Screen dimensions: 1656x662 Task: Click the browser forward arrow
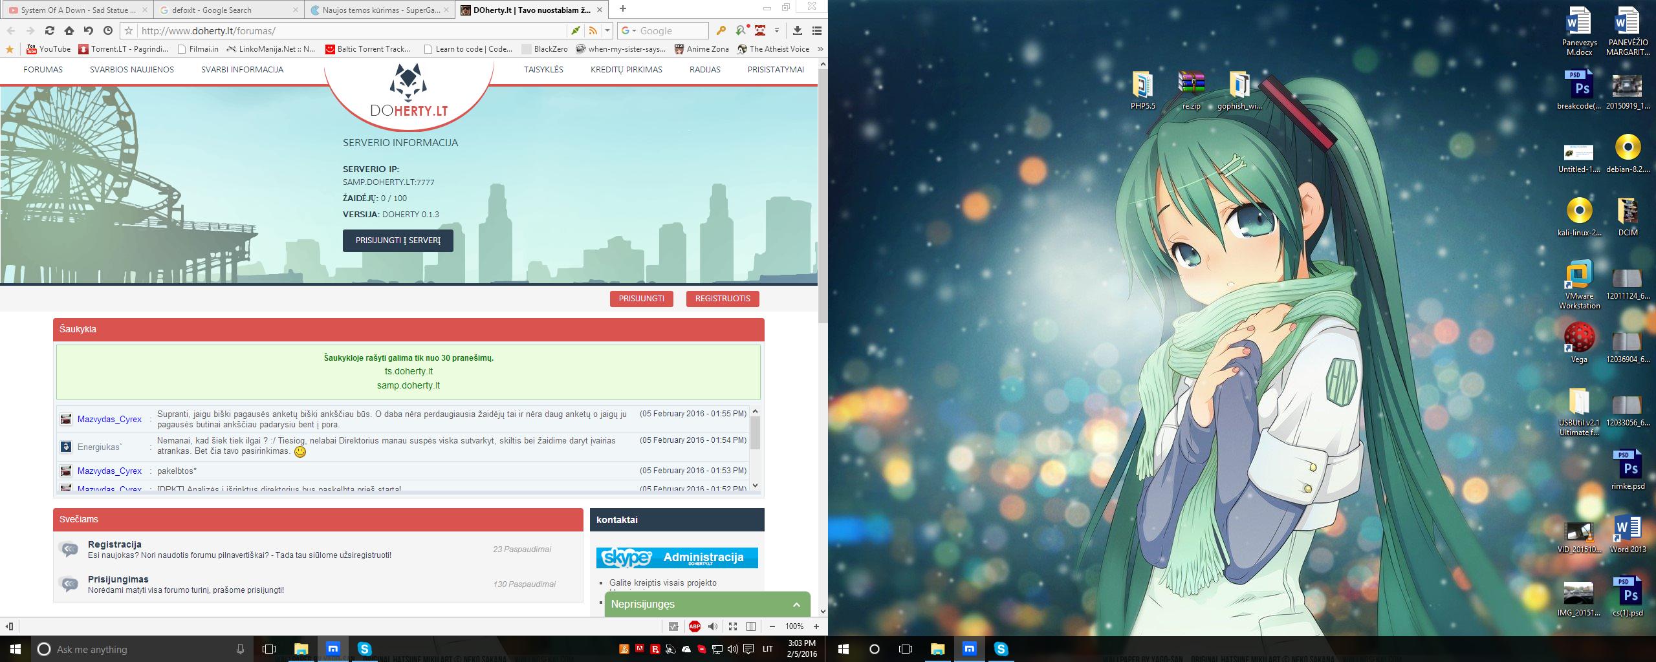tap(30, 30)
